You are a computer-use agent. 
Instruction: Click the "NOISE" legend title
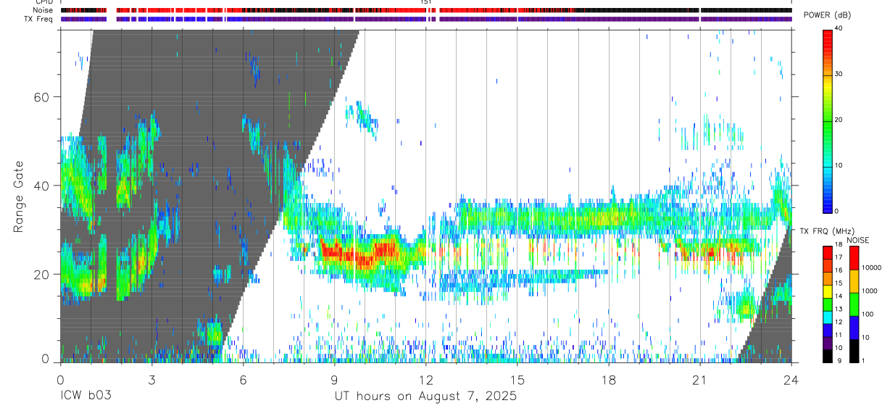click(857, 241)
